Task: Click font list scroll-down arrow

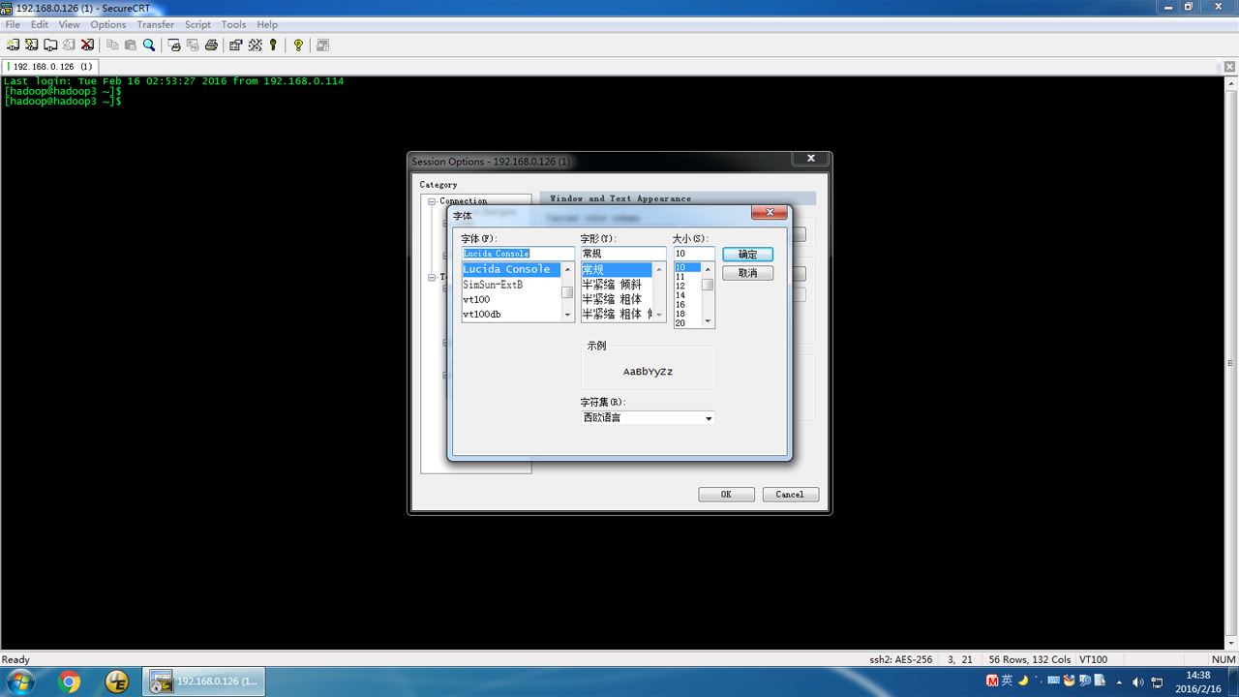Action: 567,315
